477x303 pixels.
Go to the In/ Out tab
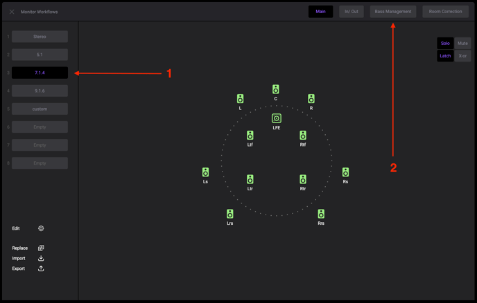pos(352,12)
